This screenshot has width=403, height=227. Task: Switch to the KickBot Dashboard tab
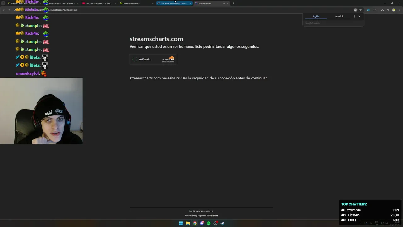click(136, 3)
